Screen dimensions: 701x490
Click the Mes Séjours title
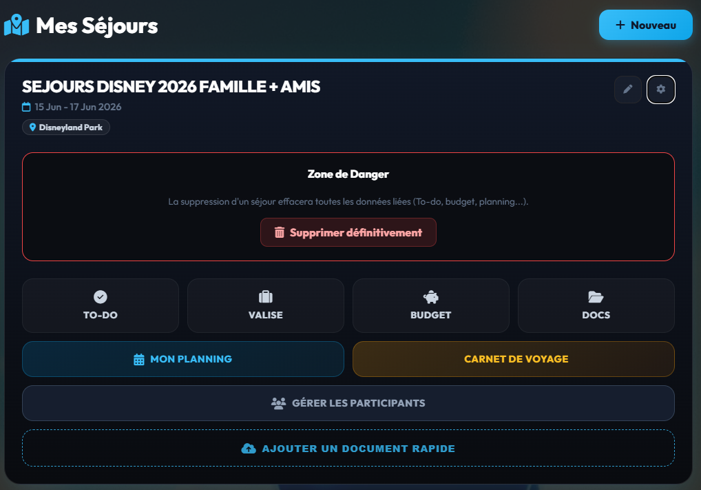pos(97,26)
